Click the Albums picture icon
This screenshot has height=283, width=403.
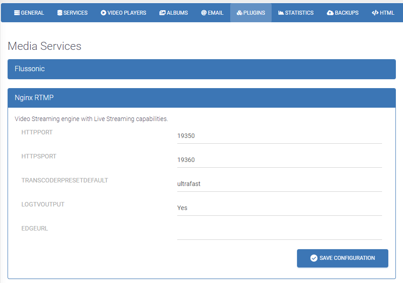coord(162,13)
